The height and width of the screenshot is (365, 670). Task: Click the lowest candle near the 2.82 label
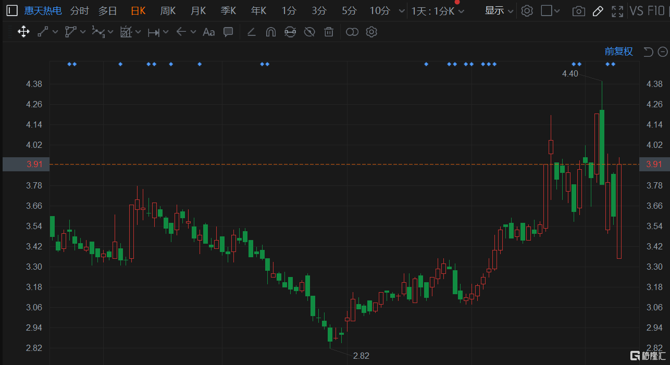[x=330, y=334]
